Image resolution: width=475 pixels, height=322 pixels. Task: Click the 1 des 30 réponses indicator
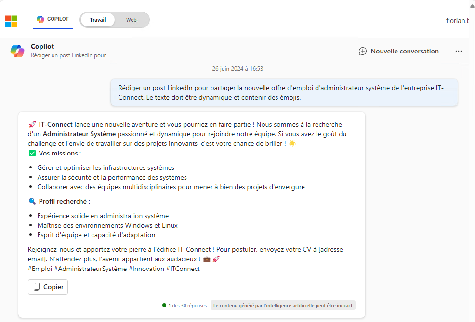[186, 305]
